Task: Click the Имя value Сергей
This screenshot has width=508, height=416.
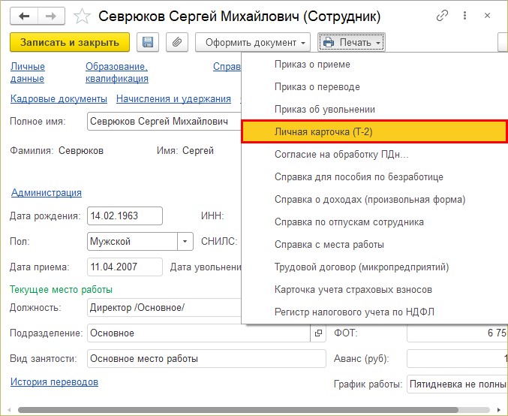Action: click(198, 151)
